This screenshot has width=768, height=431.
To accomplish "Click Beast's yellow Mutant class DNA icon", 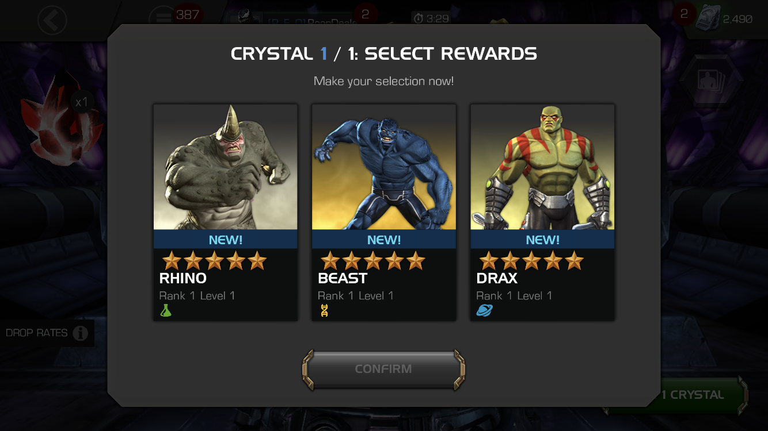I will click(x=325, y=311).
